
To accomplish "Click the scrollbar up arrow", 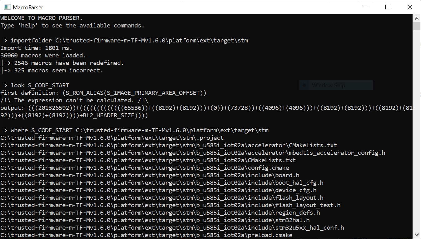I will click(x=417, y=18).
